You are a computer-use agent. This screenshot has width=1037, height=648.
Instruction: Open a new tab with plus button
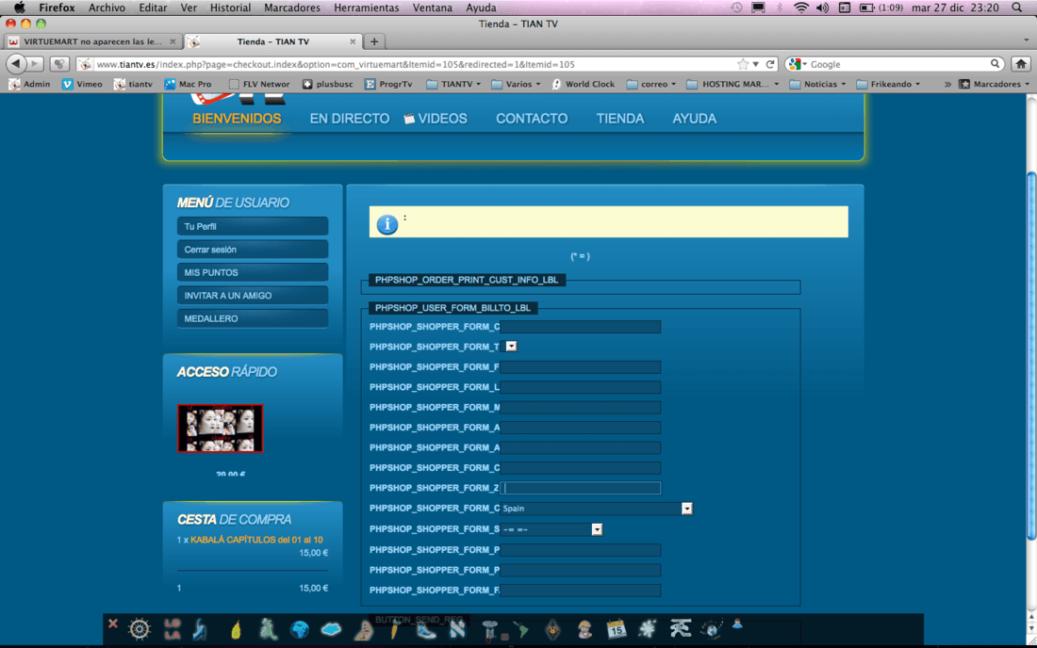(374, 41)
